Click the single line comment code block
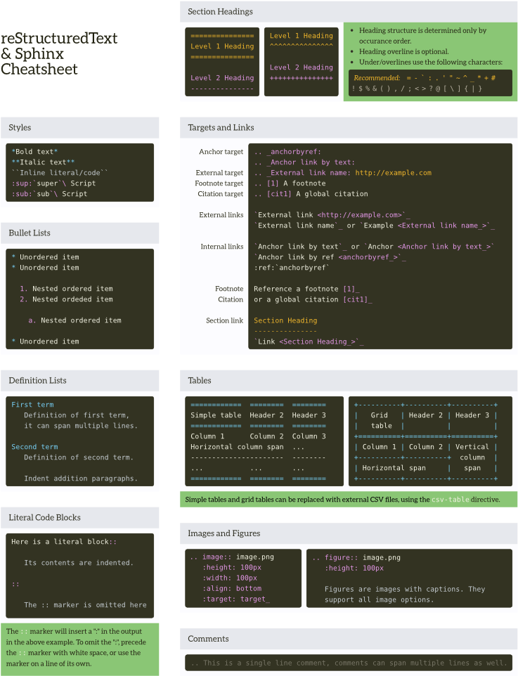Screen dimensions: 518x676 349,663
